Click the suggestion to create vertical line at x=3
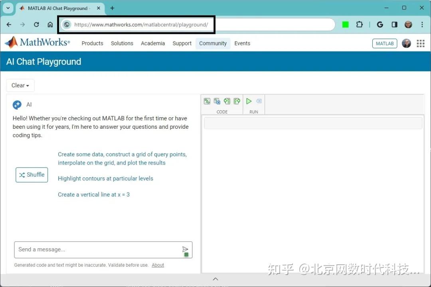Image resolution: width=431 pixels, height=287 pixels. pos(94,195)
